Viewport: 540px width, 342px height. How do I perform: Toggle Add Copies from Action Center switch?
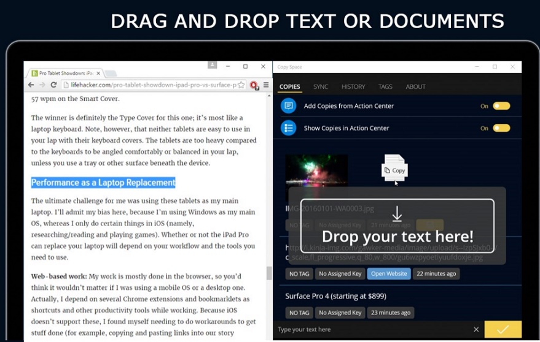tap(501, 106)
